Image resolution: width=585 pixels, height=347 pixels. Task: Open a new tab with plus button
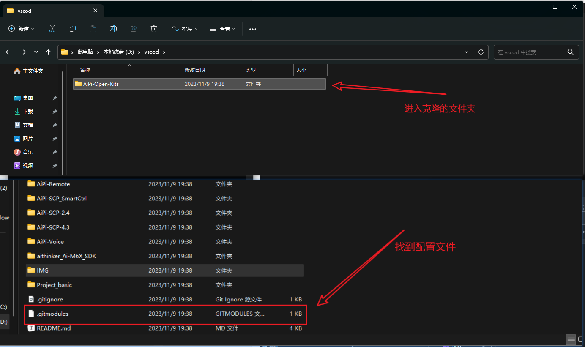pyautogui.click(x=115, y=11)
